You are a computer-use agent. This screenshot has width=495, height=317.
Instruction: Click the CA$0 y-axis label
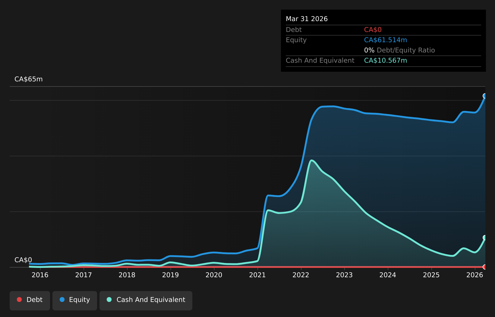[23, 260]
